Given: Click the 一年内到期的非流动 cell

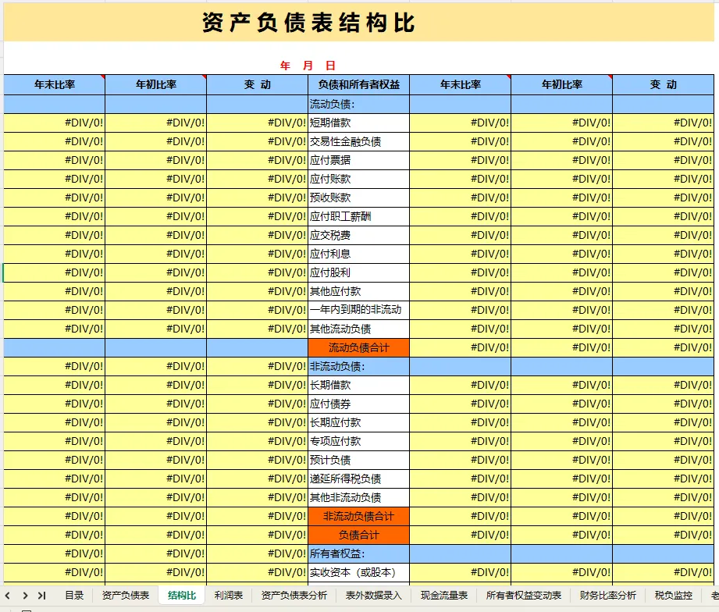Looking at the screenshot, I should point(358,310).
